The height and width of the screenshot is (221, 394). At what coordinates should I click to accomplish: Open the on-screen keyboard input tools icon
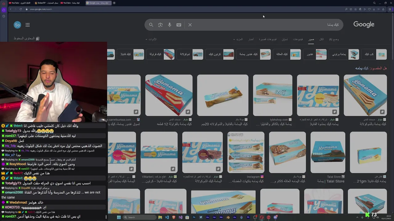[x=179, y=25]
